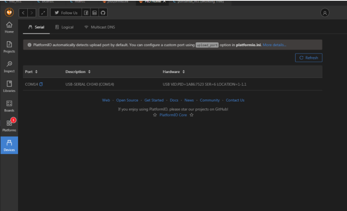
Task: Click the COM14 port cell
Action: point(32,84)
